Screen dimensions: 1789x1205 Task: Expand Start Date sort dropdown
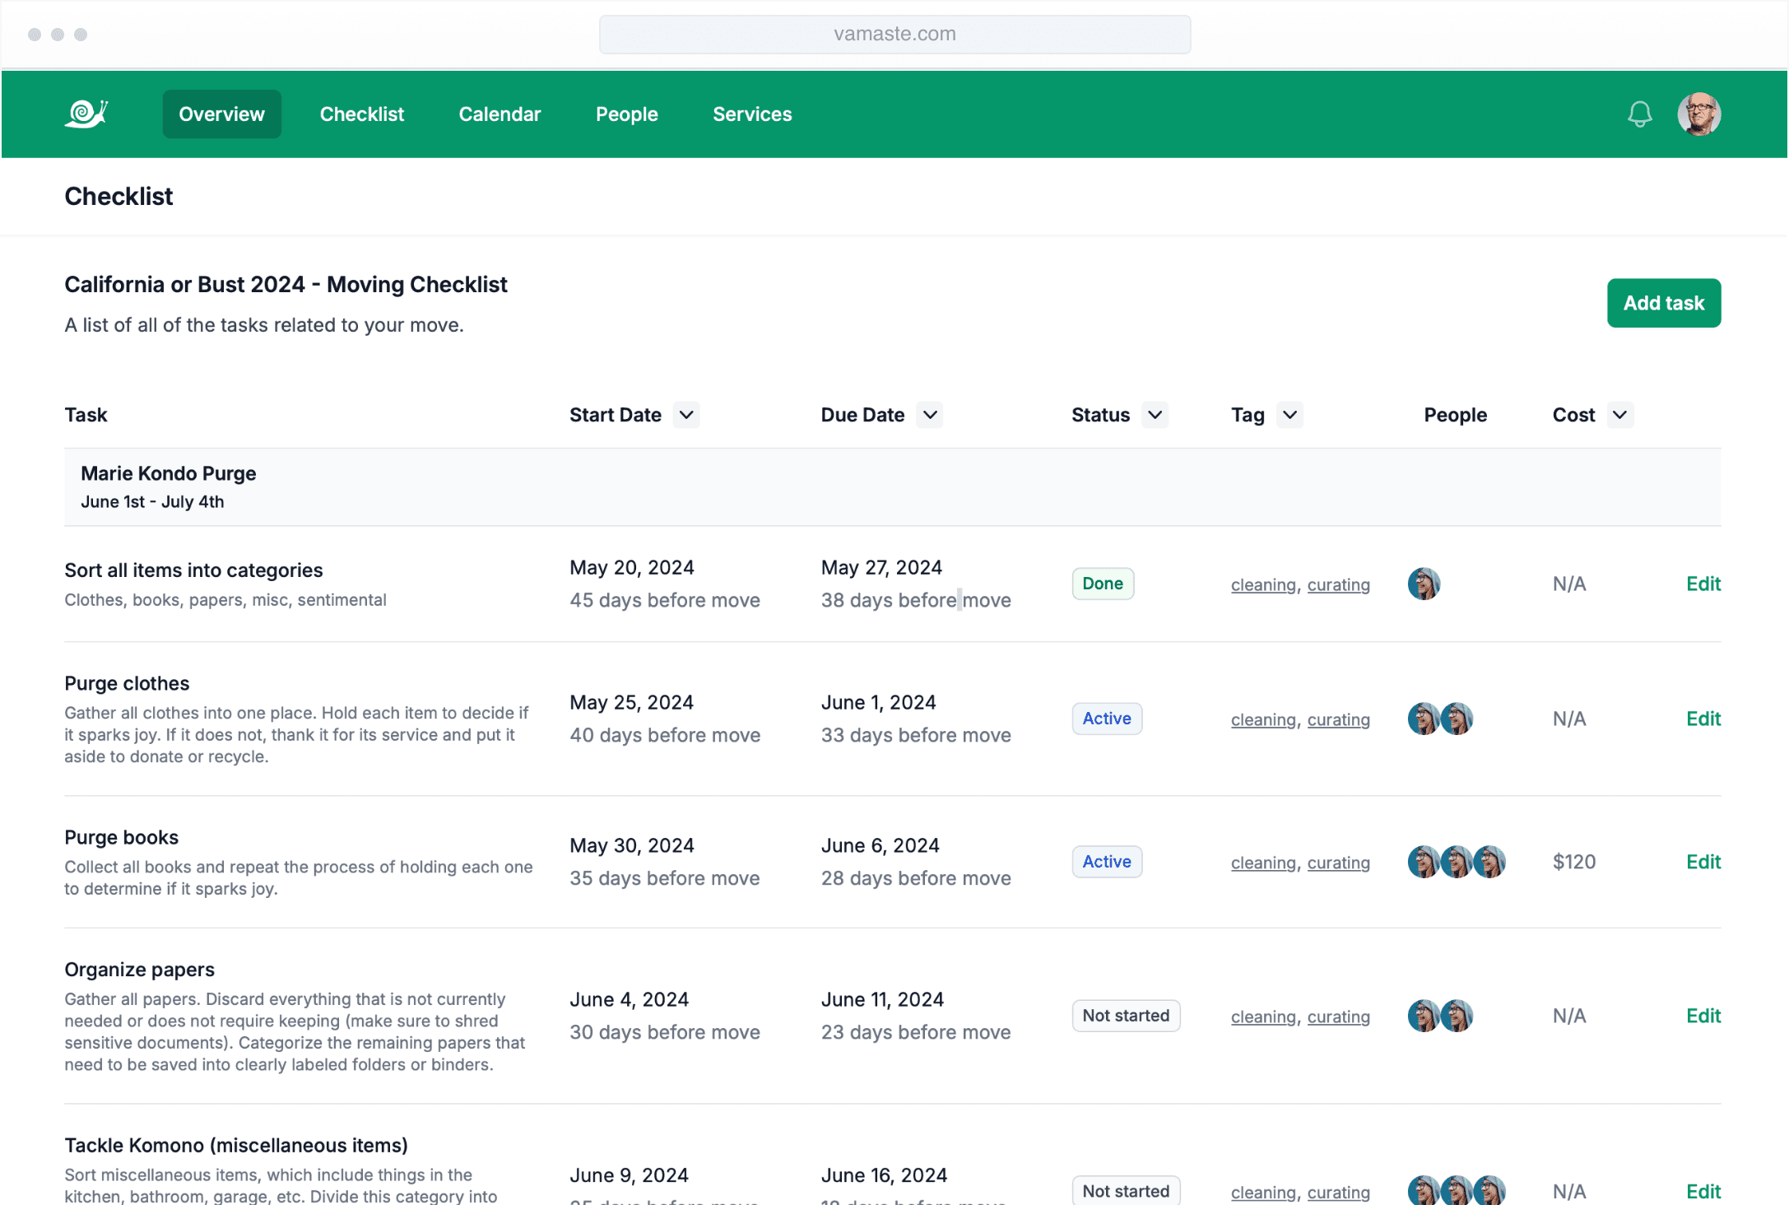click(686, 415)
